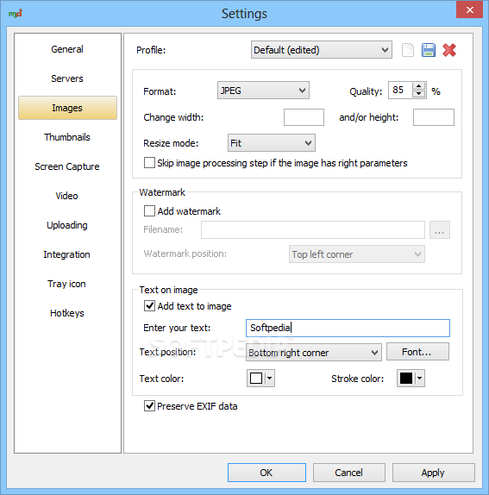Click the Apply button
Viewport: 489px width, 495px height.
click(433, 473)
